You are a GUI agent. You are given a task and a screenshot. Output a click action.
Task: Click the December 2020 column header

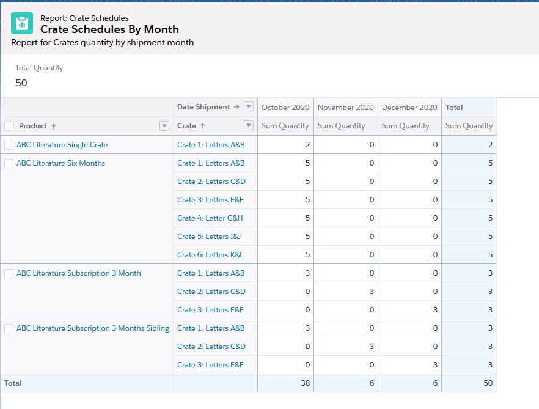pyautogui.click(x=409, y=107)
